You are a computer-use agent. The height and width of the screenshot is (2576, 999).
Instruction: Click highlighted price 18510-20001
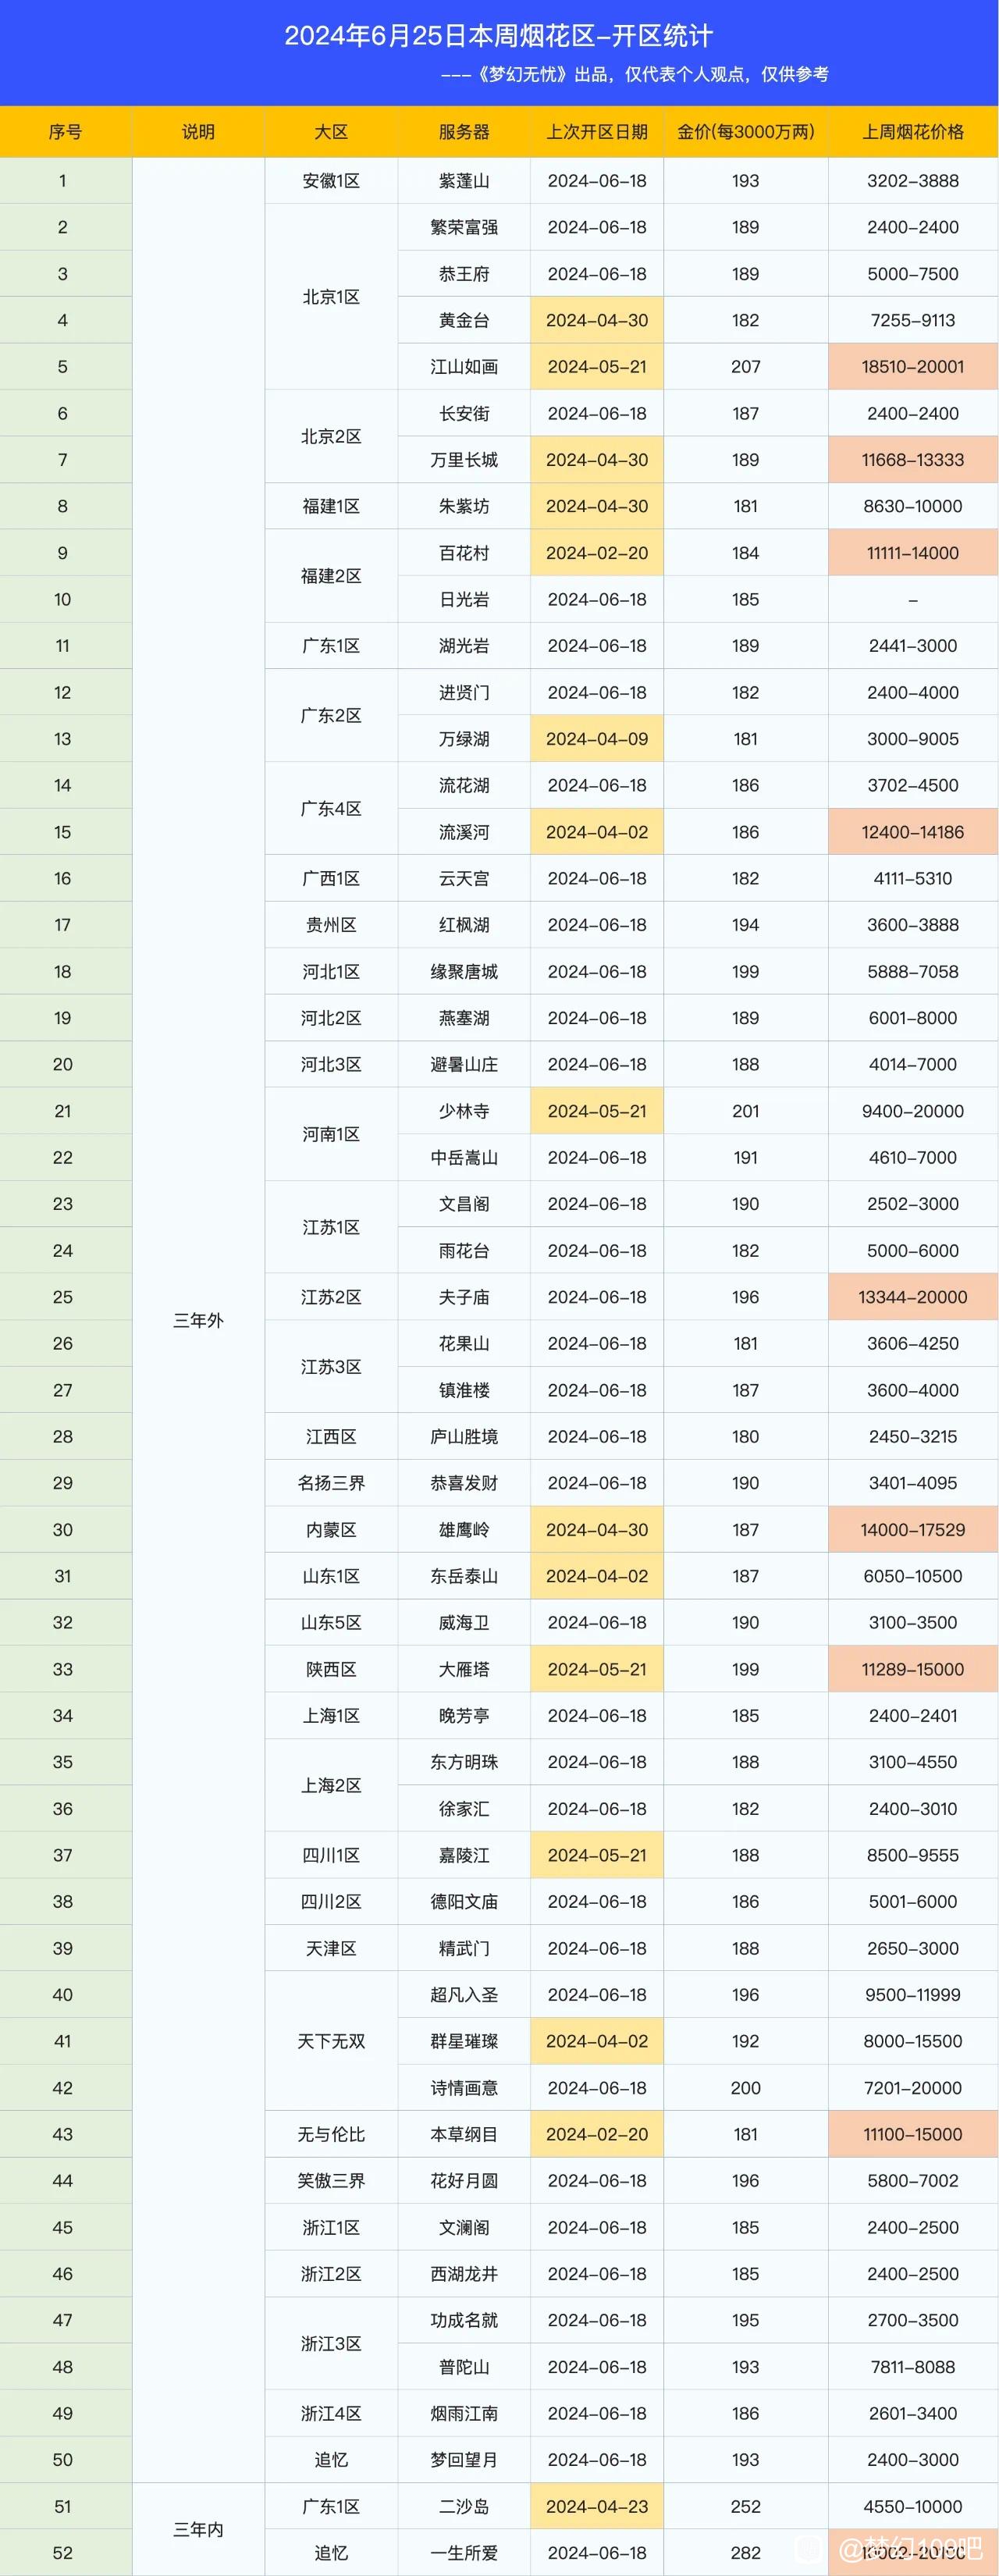click(913, 367)
